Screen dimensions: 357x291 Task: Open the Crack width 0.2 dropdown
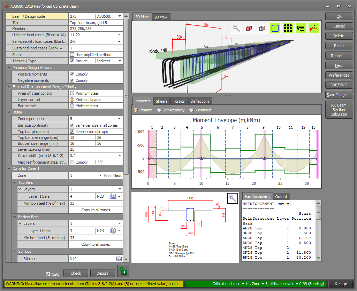pyautogui.click(x=120, y=156)
